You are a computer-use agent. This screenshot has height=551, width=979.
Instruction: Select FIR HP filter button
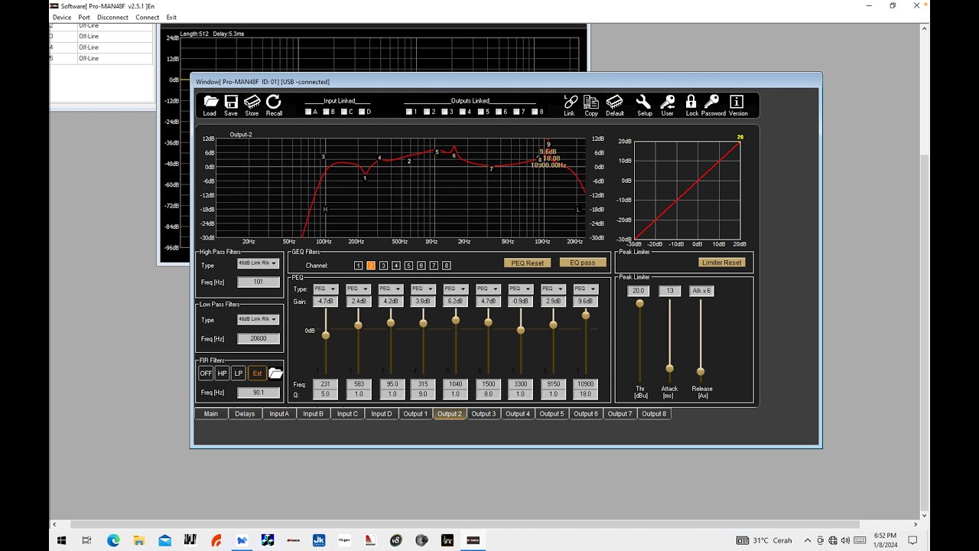pos(223,373)
